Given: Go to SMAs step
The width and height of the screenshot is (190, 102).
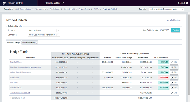Looking at the screenshot, I should (x=97, y=9).
